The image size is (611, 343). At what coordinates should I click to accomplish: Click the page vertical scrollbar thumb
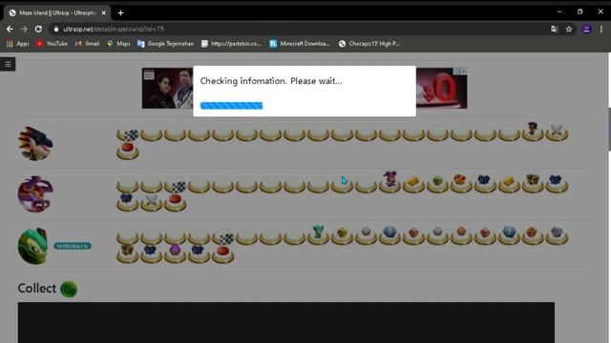coord(609,130)
